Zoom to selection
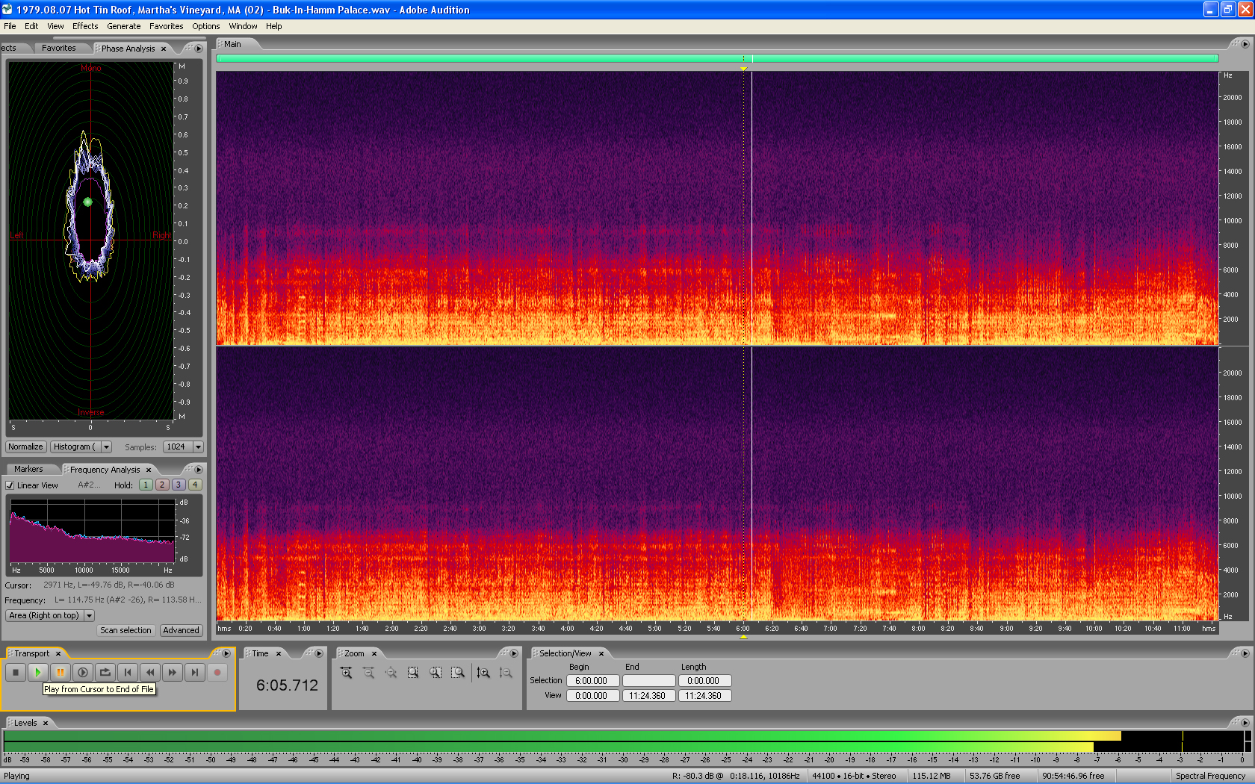This screenshot has height=784, width=1255. pos(414,673)
